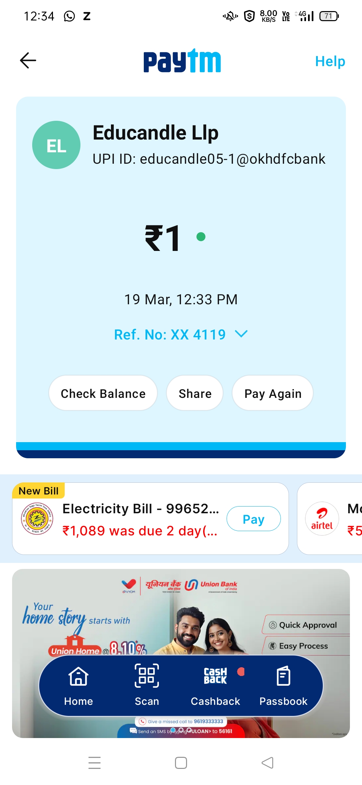Screen dimensions: 362x785
Task: Tap the back arrow icon
Action: pyautogui.click(x=28, y=60)
